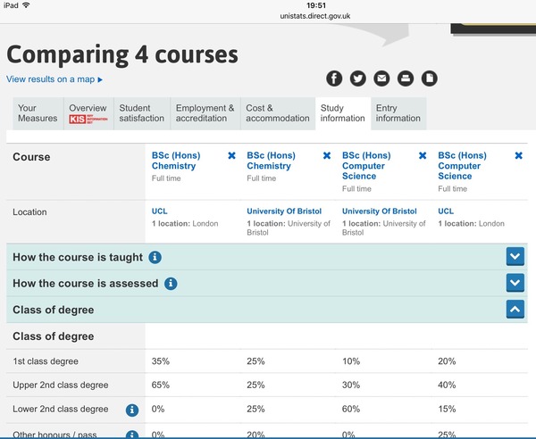
Task: Open the Overview KIS tab
Action: click(x=88, y=113)
